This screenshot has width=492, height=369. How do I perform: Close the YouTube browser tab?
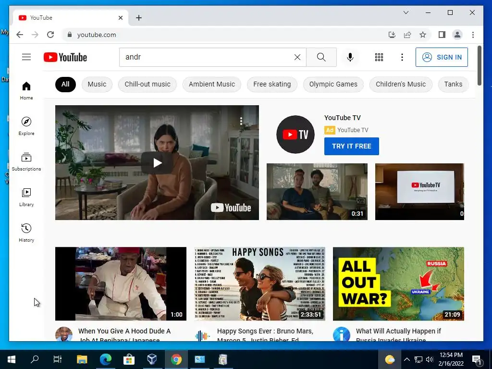point(121,18)
